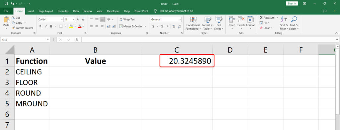Align text to bottom

[x=102, y=19]
